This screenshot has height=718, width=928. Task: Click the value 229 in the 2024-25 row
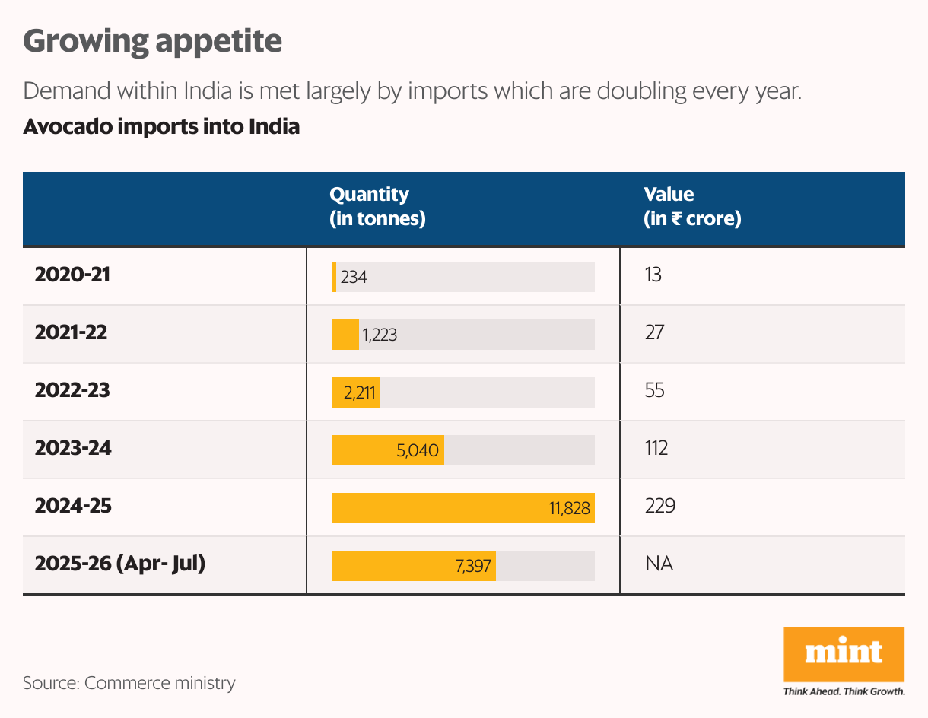coord(659,506)
